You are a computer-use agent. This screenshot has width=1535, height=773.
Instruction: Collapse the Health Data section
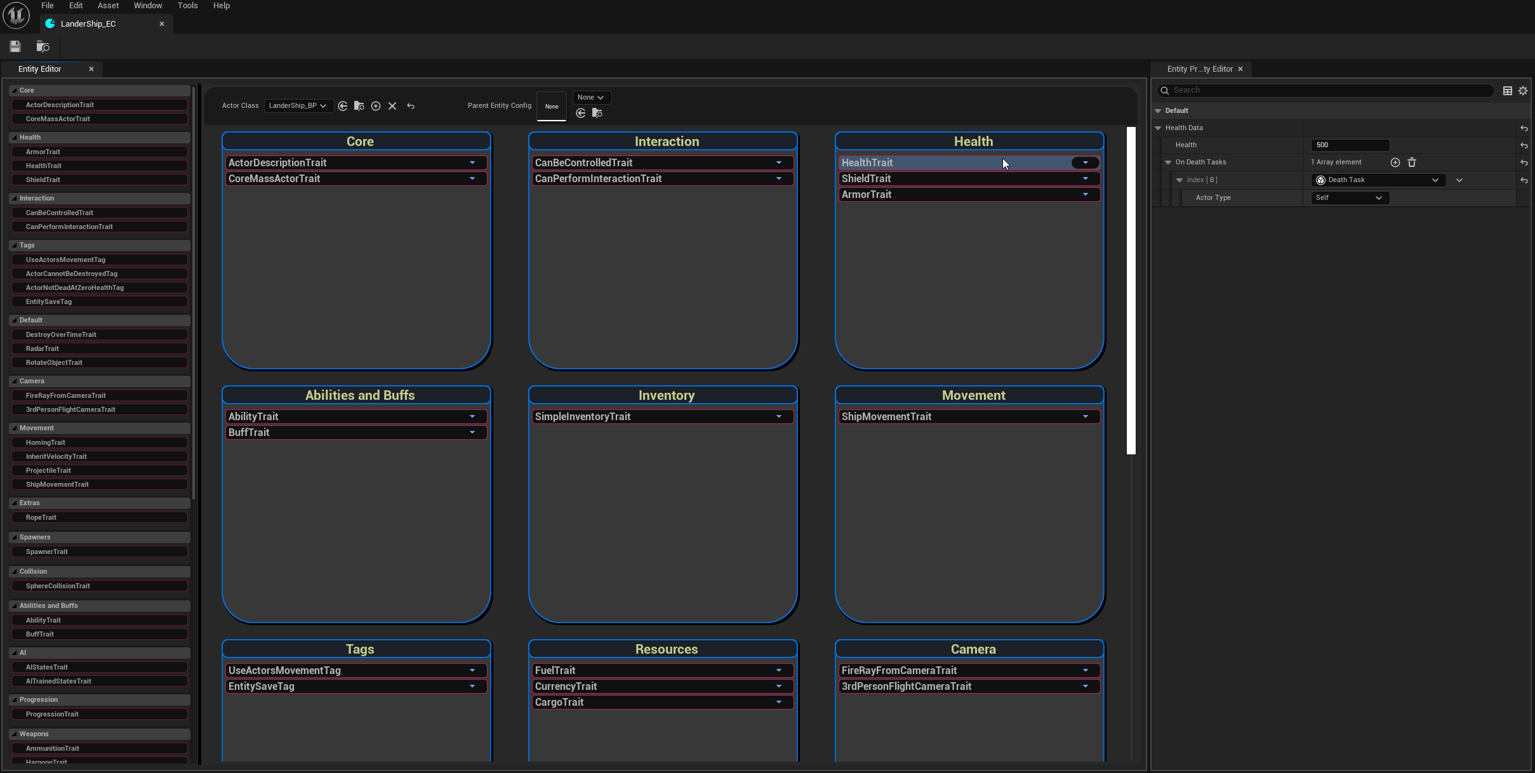(1158, 128)
